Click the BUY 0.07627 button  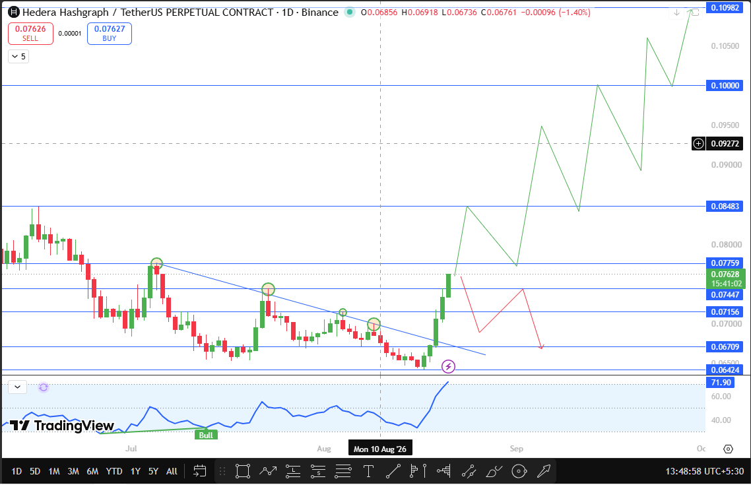point(109,33)
